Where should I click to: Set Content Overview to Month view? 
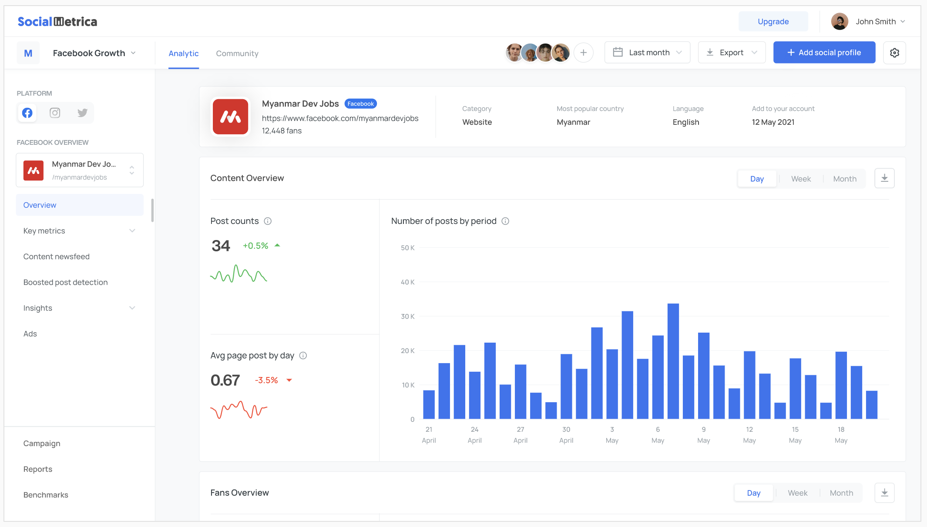(844, 179)
